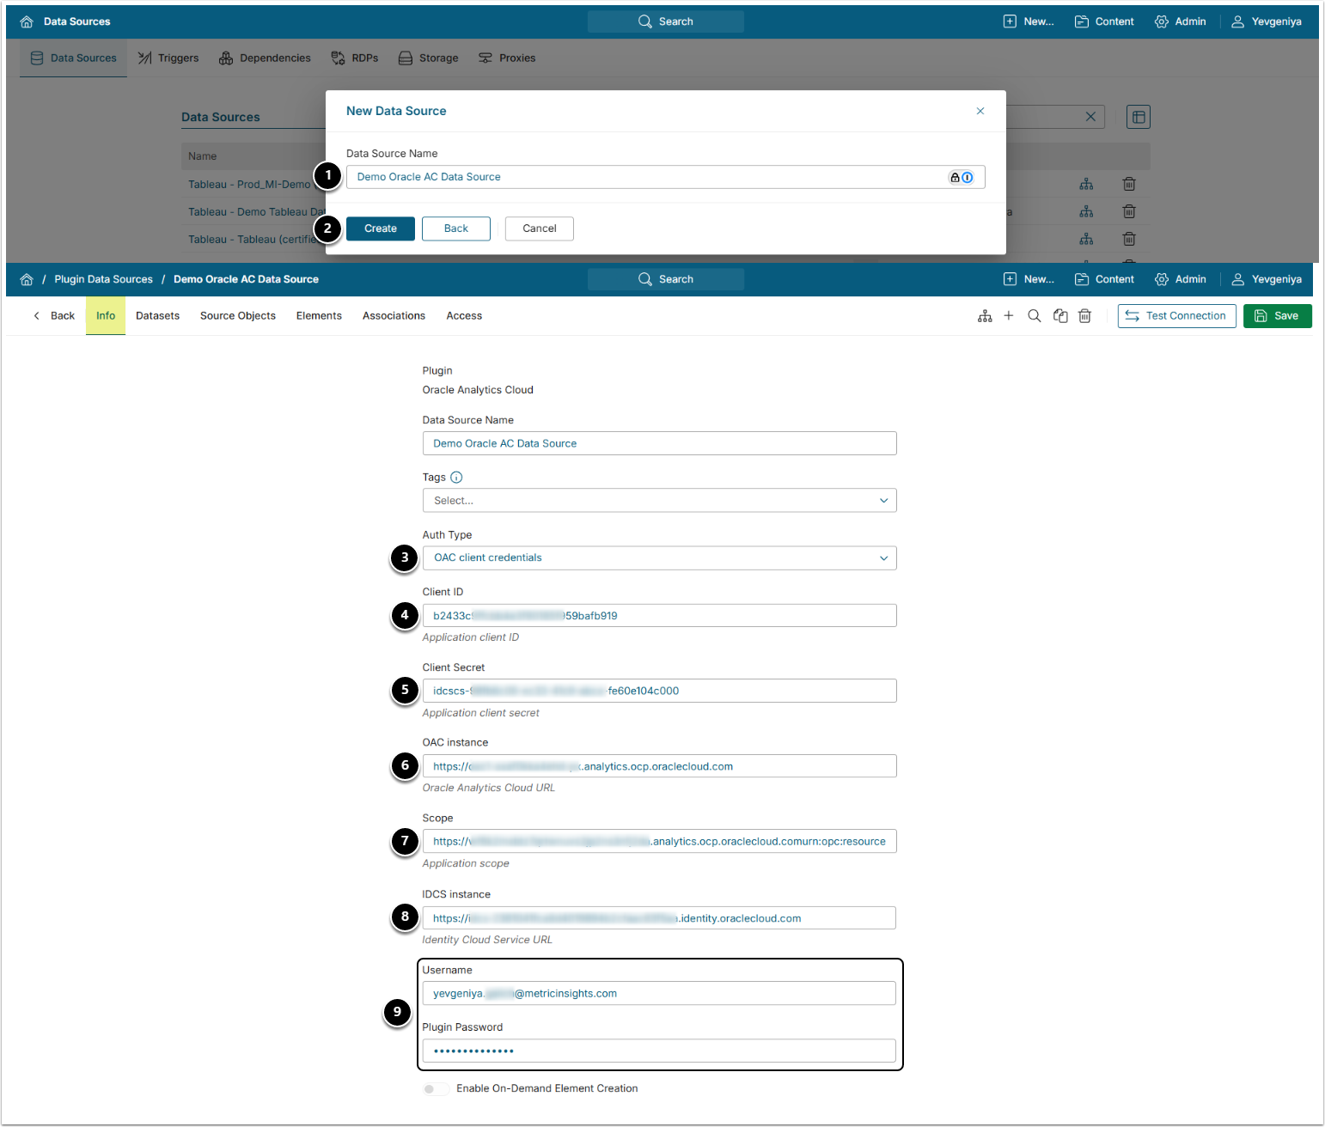This screenshot has width=1325, height=1127.
Task: Go to the Dependencies tab
Action: (x=265, y=58)
